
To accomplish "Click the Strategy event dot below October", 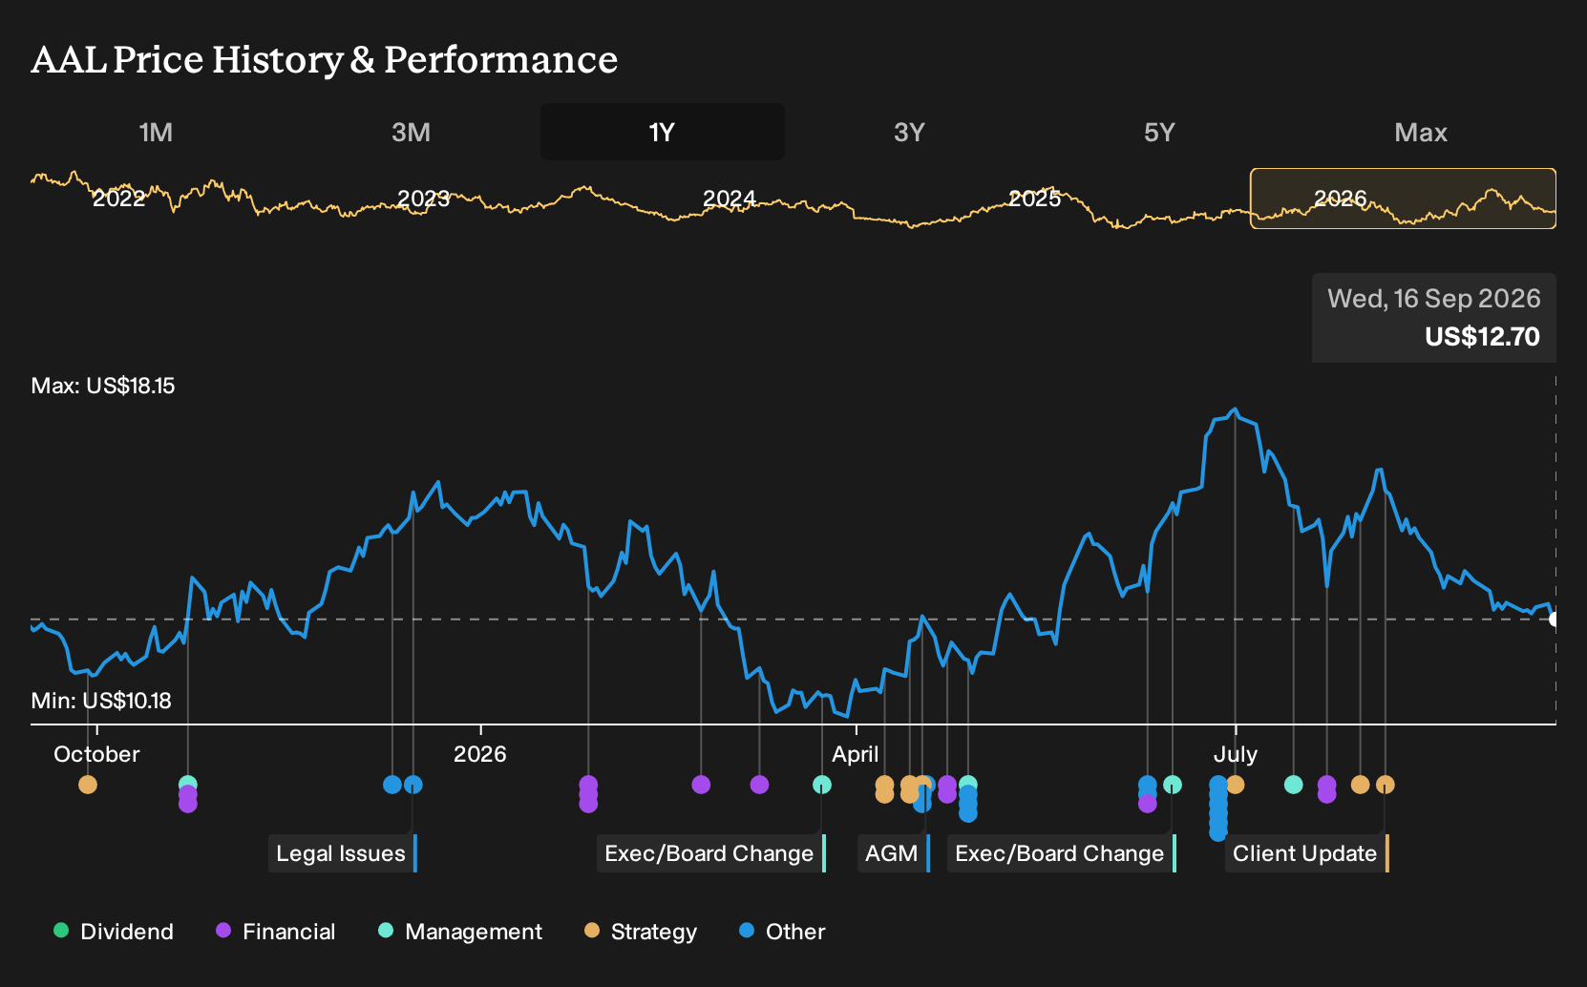I will (88, 785).
